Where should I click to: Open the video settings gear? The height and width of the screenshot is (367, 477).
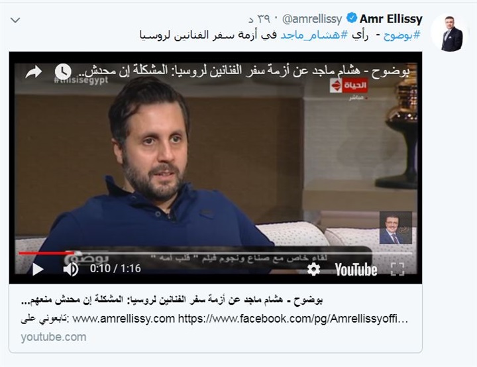(x=313, y=270)
